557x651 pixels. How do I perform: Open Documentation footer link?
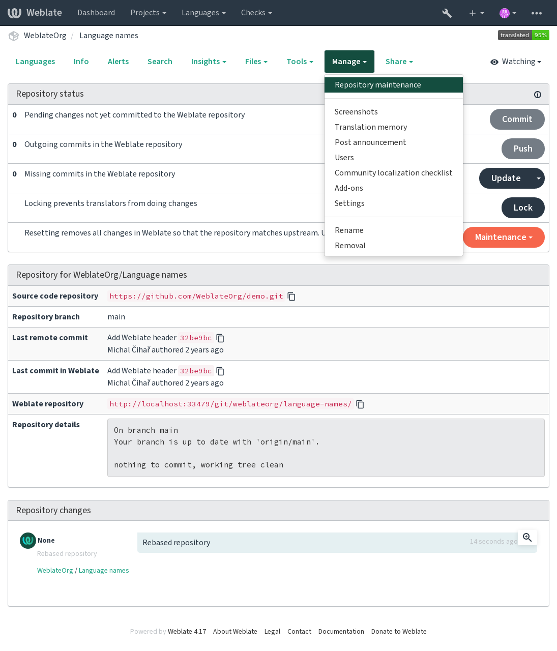(341, 632)
